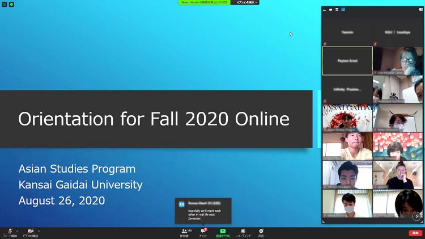This screenshot has height=239, width=425.
Task: Select the man in yellow shirt tile
Action: 347,146
